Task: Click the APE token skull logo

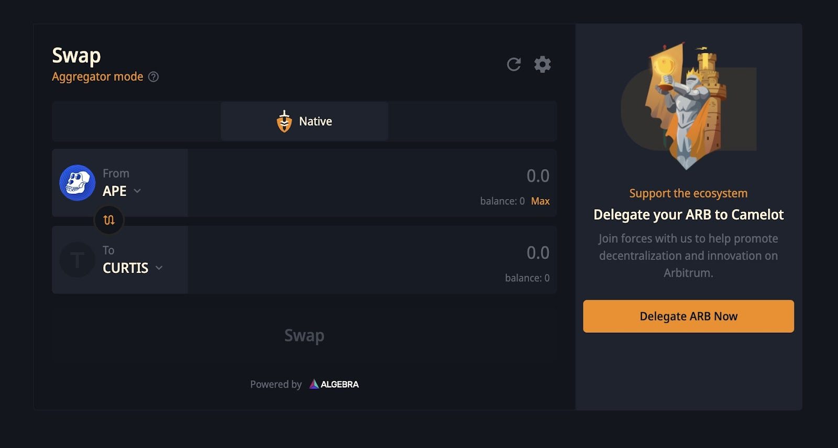Action: [78, 183]
